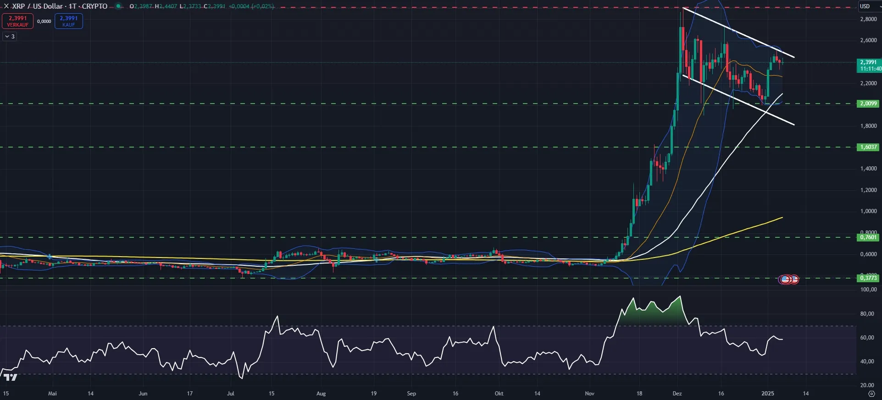Click the 2,0099 green price label
The width and height of the screenshot is (882, 400).
click(x=868, y=104)
